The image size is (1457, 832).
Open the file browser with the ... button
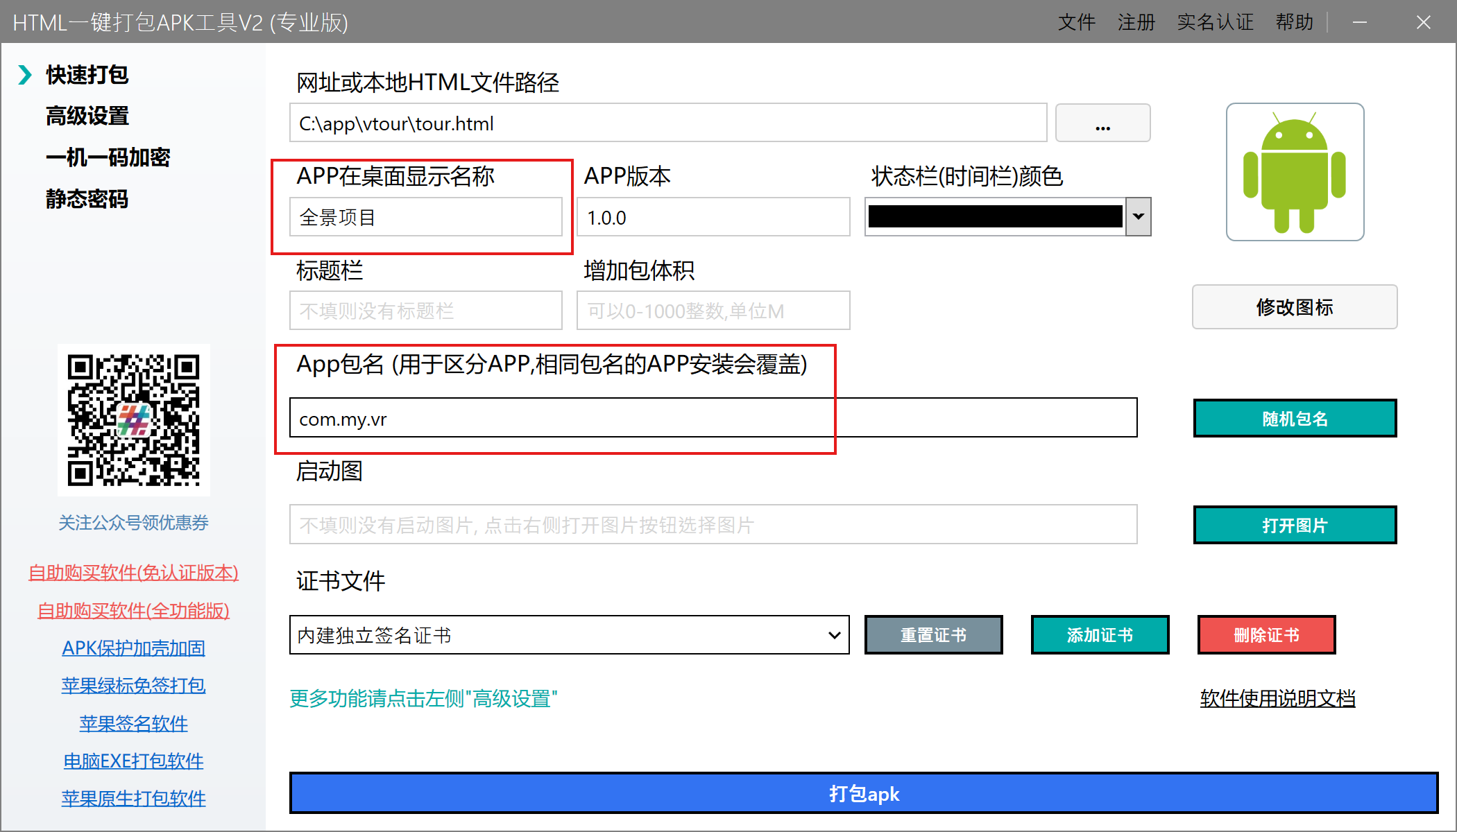pyautogui.click(x=1102, y=123)
